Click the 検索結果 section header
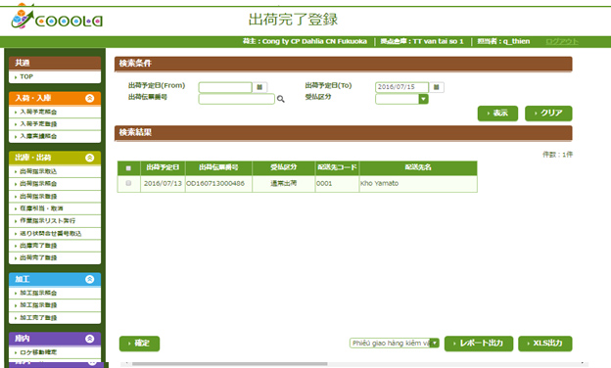Viewport: 611px width, 368px height. click(x=344, y=132)
